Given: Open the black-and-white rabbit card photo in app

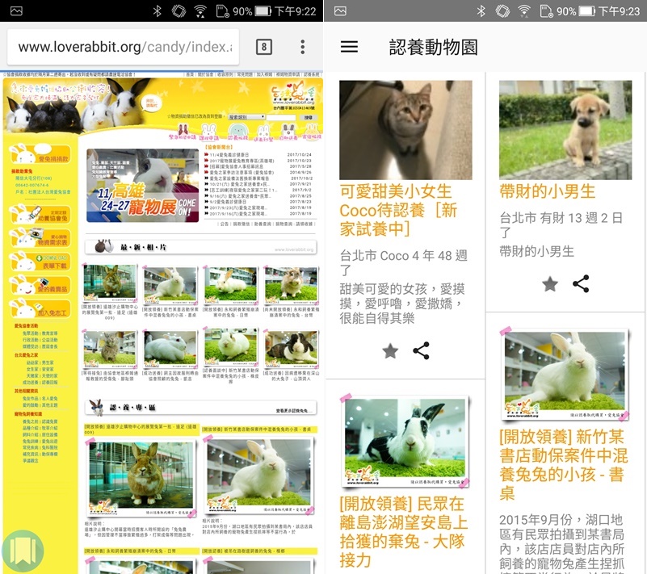Looking at the screenshot, I should [x=405, y=441].
